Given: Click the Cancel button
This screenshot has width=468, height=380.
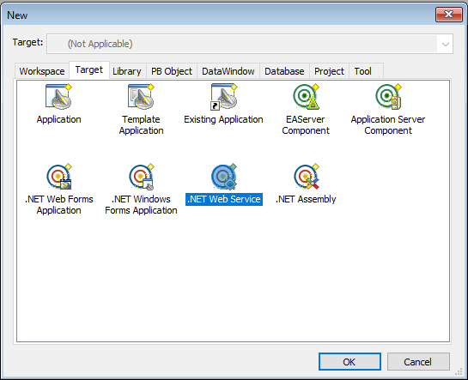Looking at the screenshot, I should [x=418, y=362].
